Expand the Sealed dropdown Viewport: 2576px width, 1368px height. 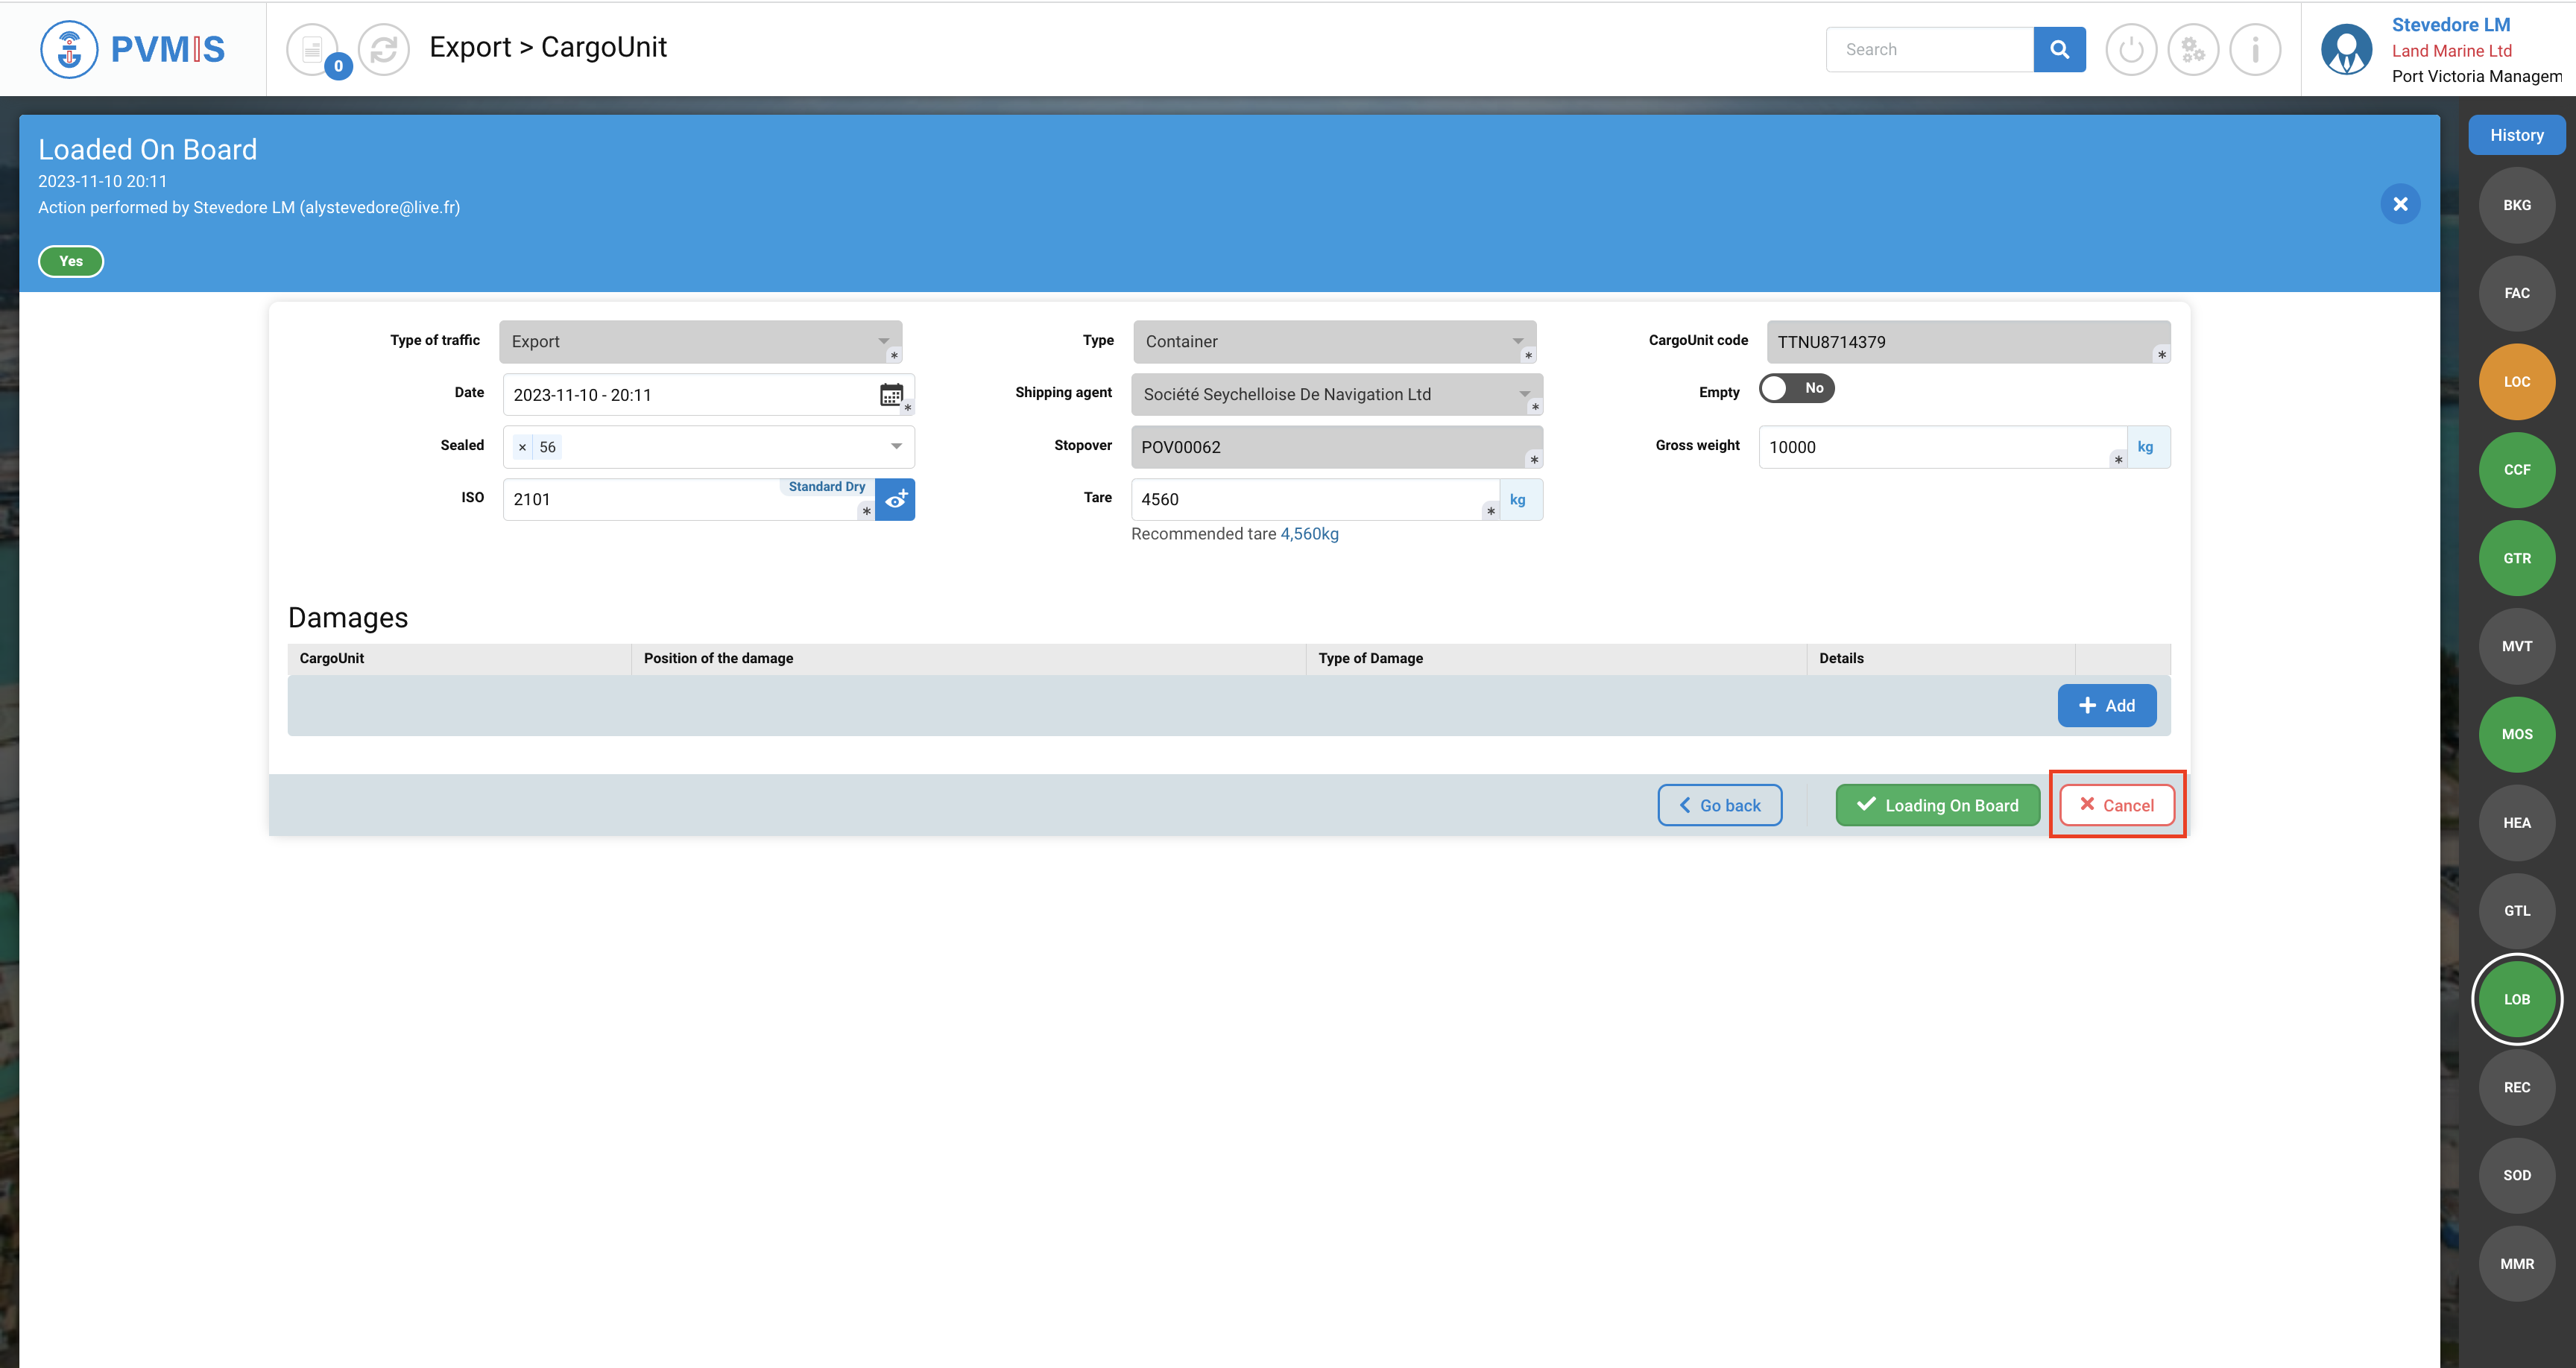pyautogui.click(x=896, y=446)
